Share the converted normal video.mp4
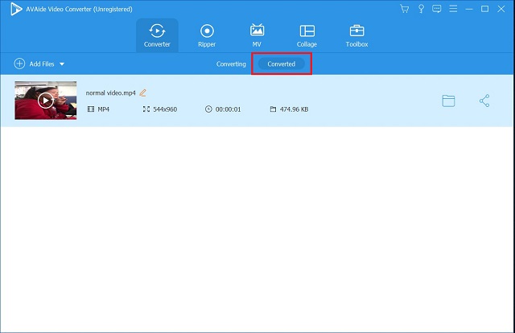This screenshot has height=333, width=515. (484, 101)
